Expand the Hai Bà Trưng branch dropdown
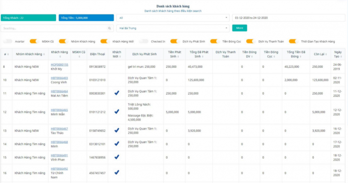 [x=173, y=28]
